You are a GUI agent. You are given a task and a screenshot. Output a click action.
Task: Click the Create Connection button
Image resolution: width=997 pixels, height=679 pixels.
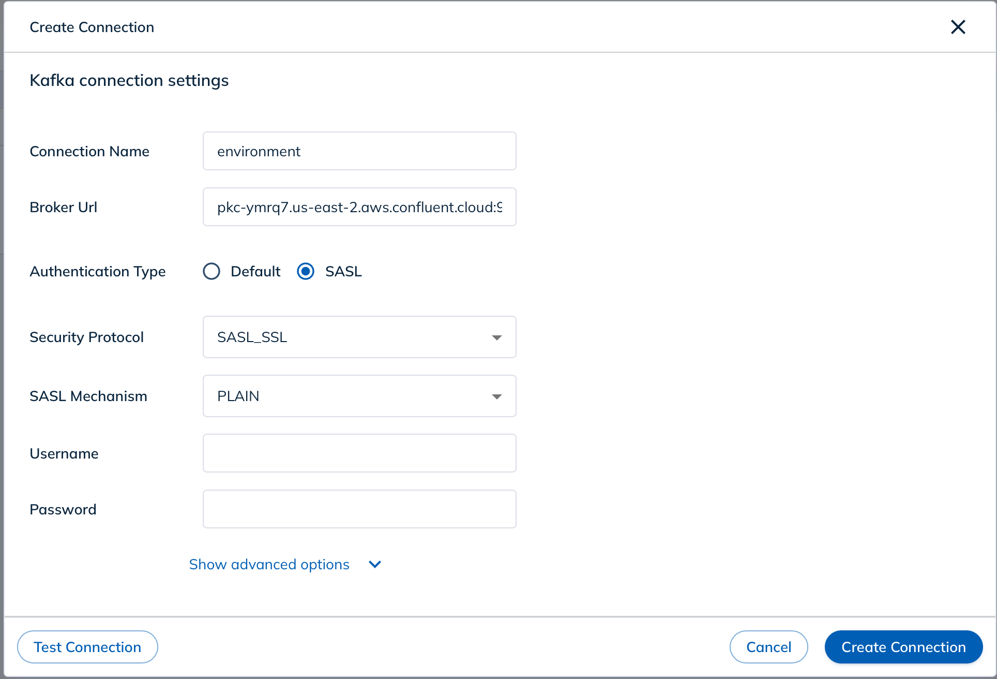903,646
